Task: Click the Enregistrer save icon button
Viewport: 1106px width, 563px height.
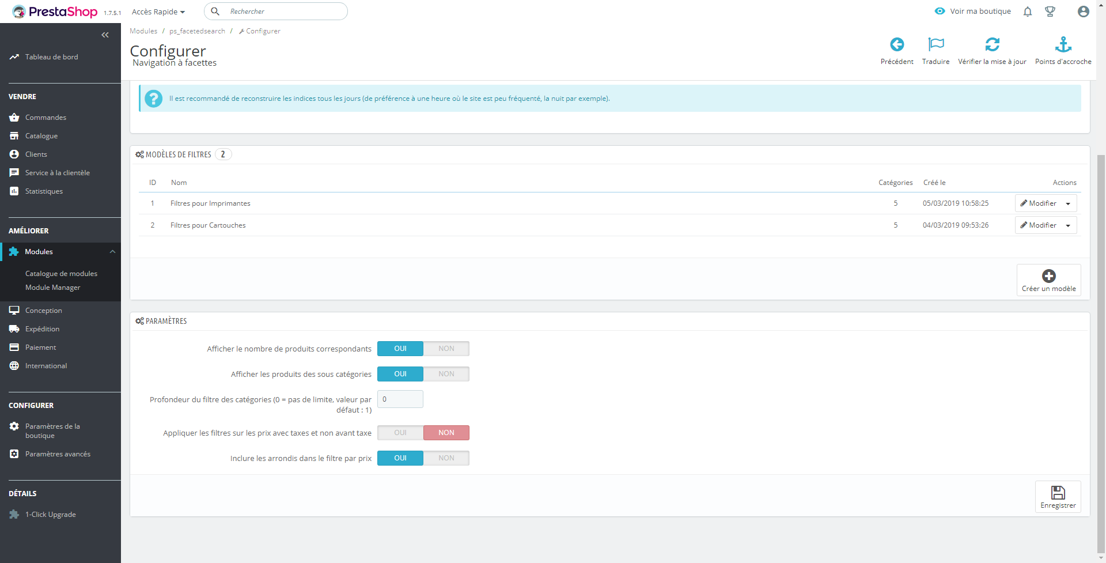Action: 1058,497
